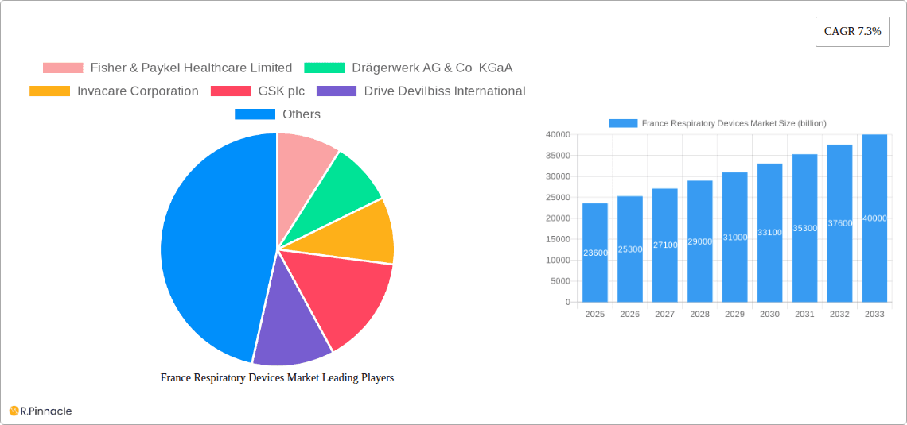Image resolution: width=907 pixels, height=425 pixels.
Task: Click the Others blue legend swatch
Action: [x=255, y=114]
